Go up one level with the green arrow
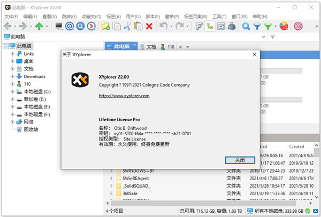The width and height of the screenshot is (321, 217). coord(39,26)
